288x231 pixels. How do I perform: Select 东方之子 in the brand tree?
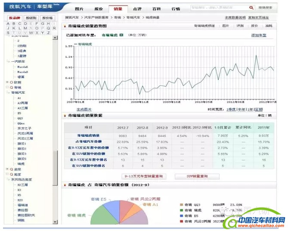[25, 128]
